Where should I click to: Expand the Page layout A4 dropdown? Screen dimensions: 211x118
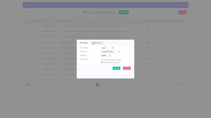click(x=110, y=52)
